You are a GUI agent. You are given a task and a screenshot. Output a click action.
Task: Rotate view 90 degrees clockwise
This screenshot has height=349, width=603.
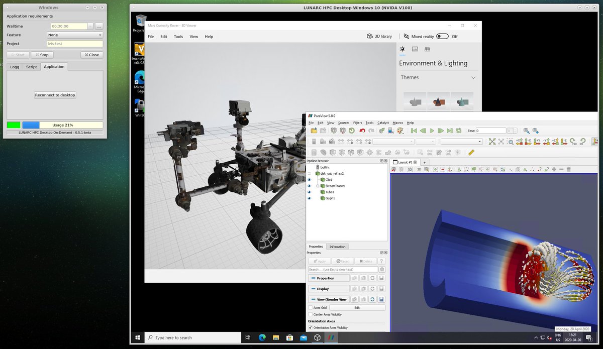click(x=573, y=142)
